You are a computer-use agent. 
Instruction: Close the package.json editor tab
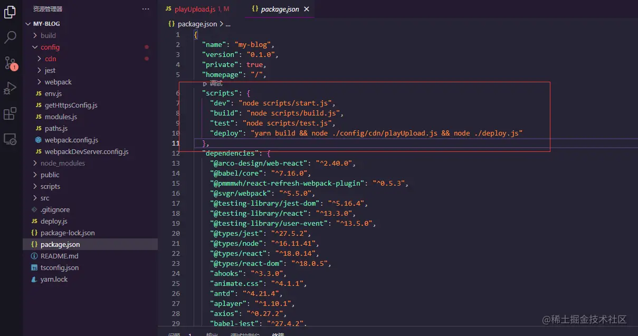pos(307,9)
